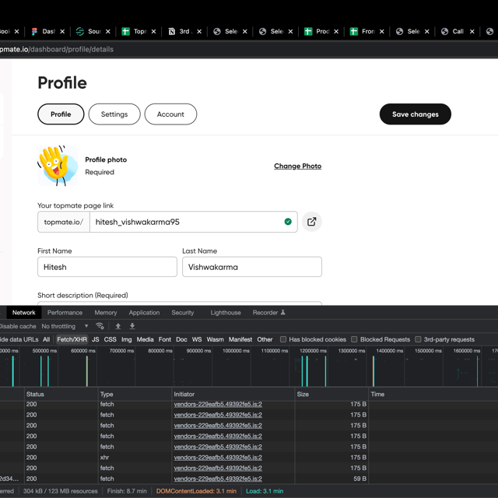Screen dimensions: 498x498
Task: Sort by the Status column header
Action: [61, 395]
